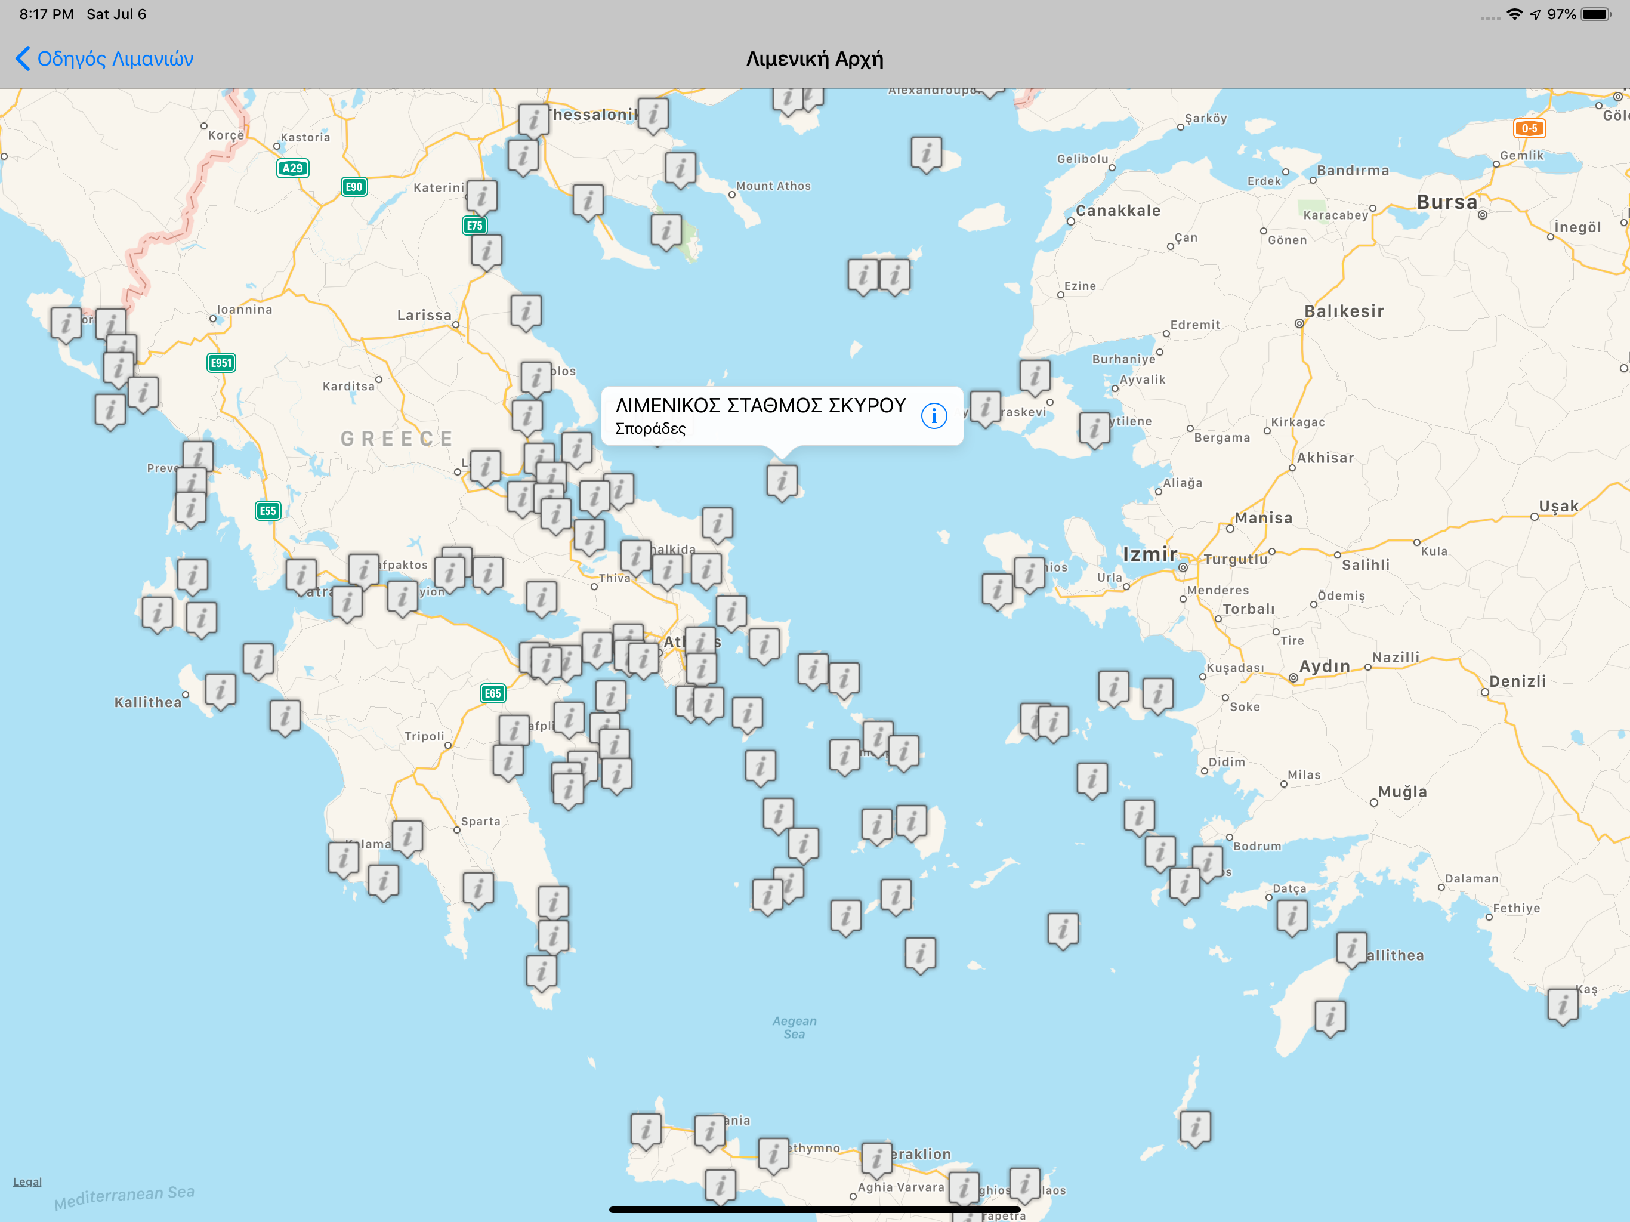Tap the O-5 highway sign
The width and height of the screenshot is (1630, 1222).
(1529, 128)
